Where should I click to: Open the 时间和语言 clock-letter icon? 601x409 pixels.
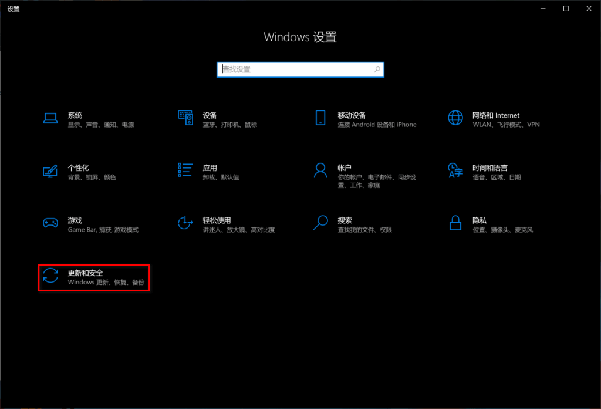click(455, 170)
